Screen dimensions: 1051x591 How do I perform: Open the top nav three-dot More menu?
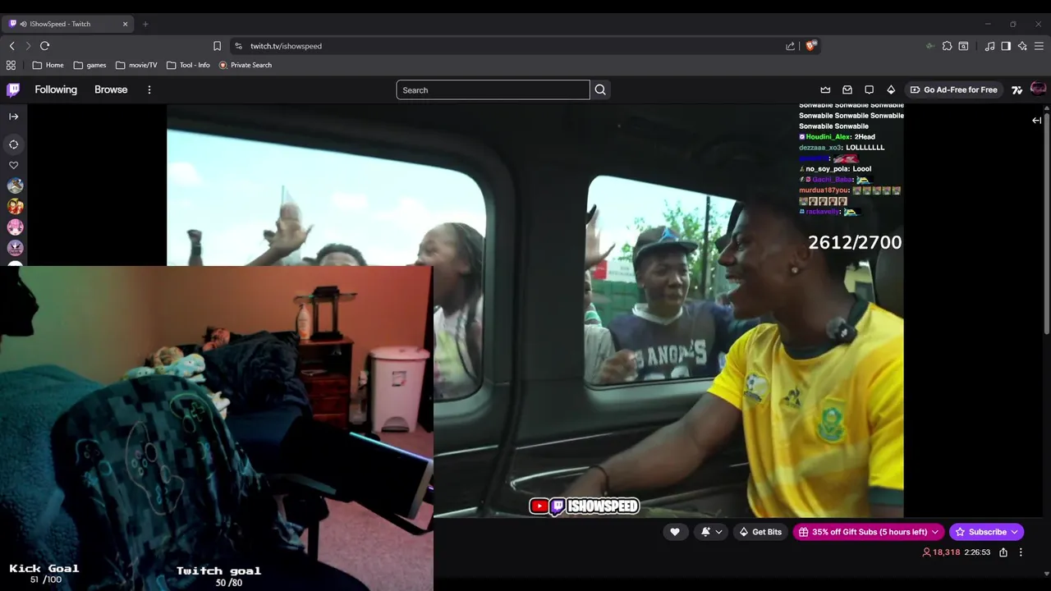(x=149, y=89)
